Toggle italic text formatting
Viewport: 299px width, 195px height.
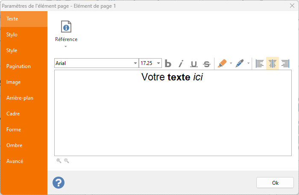click(x=181, y=64)
